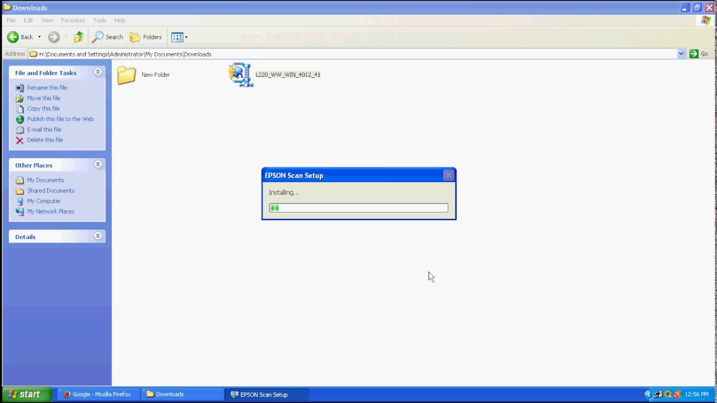Open the Favorites menu
Viewport: 717px width, 403px height.
[x=73, y=20]
